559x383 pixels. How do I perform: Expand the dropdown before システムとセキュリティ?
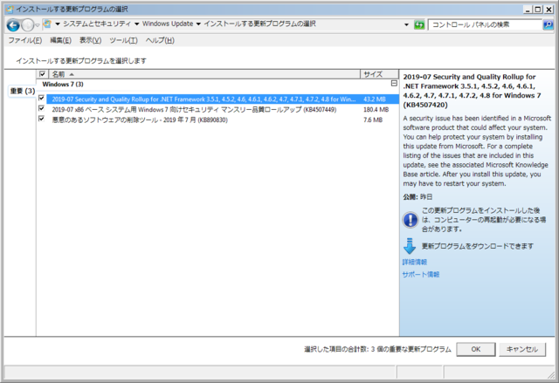click(x=58, y=24)
